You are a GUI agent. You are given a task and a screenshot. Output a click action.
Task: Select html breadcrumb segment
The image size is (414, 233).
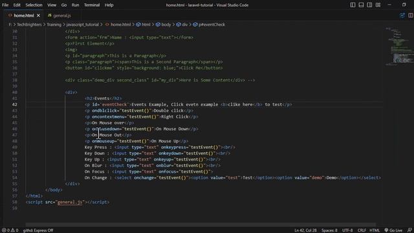pyautogui.click(x=146, y=25)
